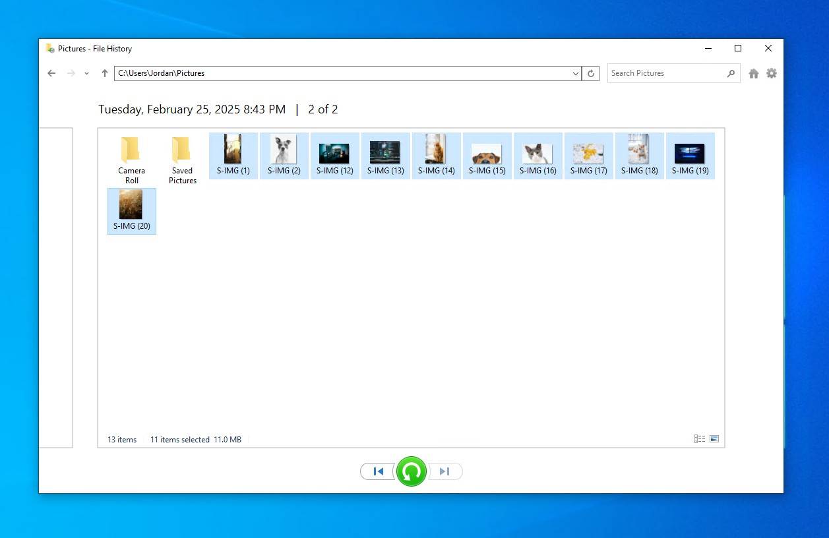
Task: Click the green Restore button
Action: point(412,471)
